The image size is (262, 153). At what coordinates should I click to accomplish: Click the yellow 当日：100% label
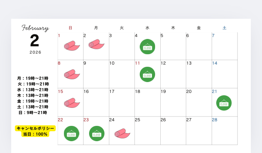tap(35, 134)
